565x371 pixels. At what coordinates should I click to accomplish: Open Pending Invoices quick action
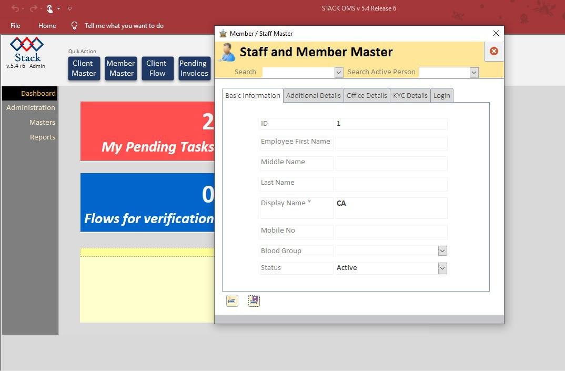click(x=194, y=68)
